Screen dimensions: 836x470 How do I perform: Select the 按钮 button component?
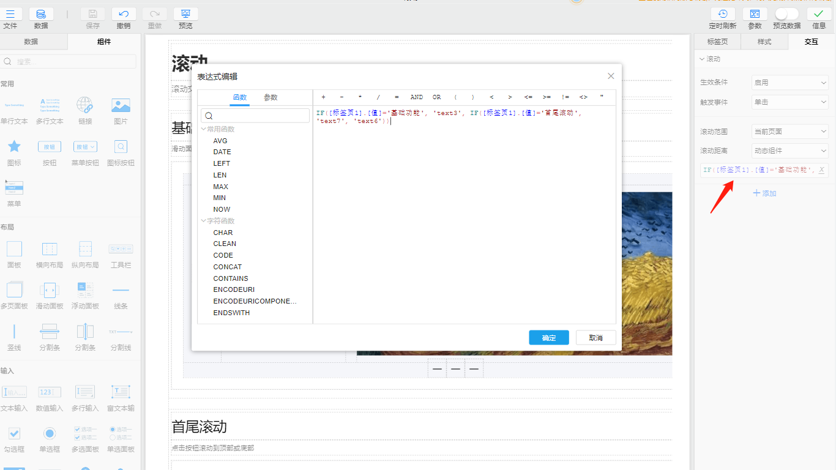tap(49, 147)
